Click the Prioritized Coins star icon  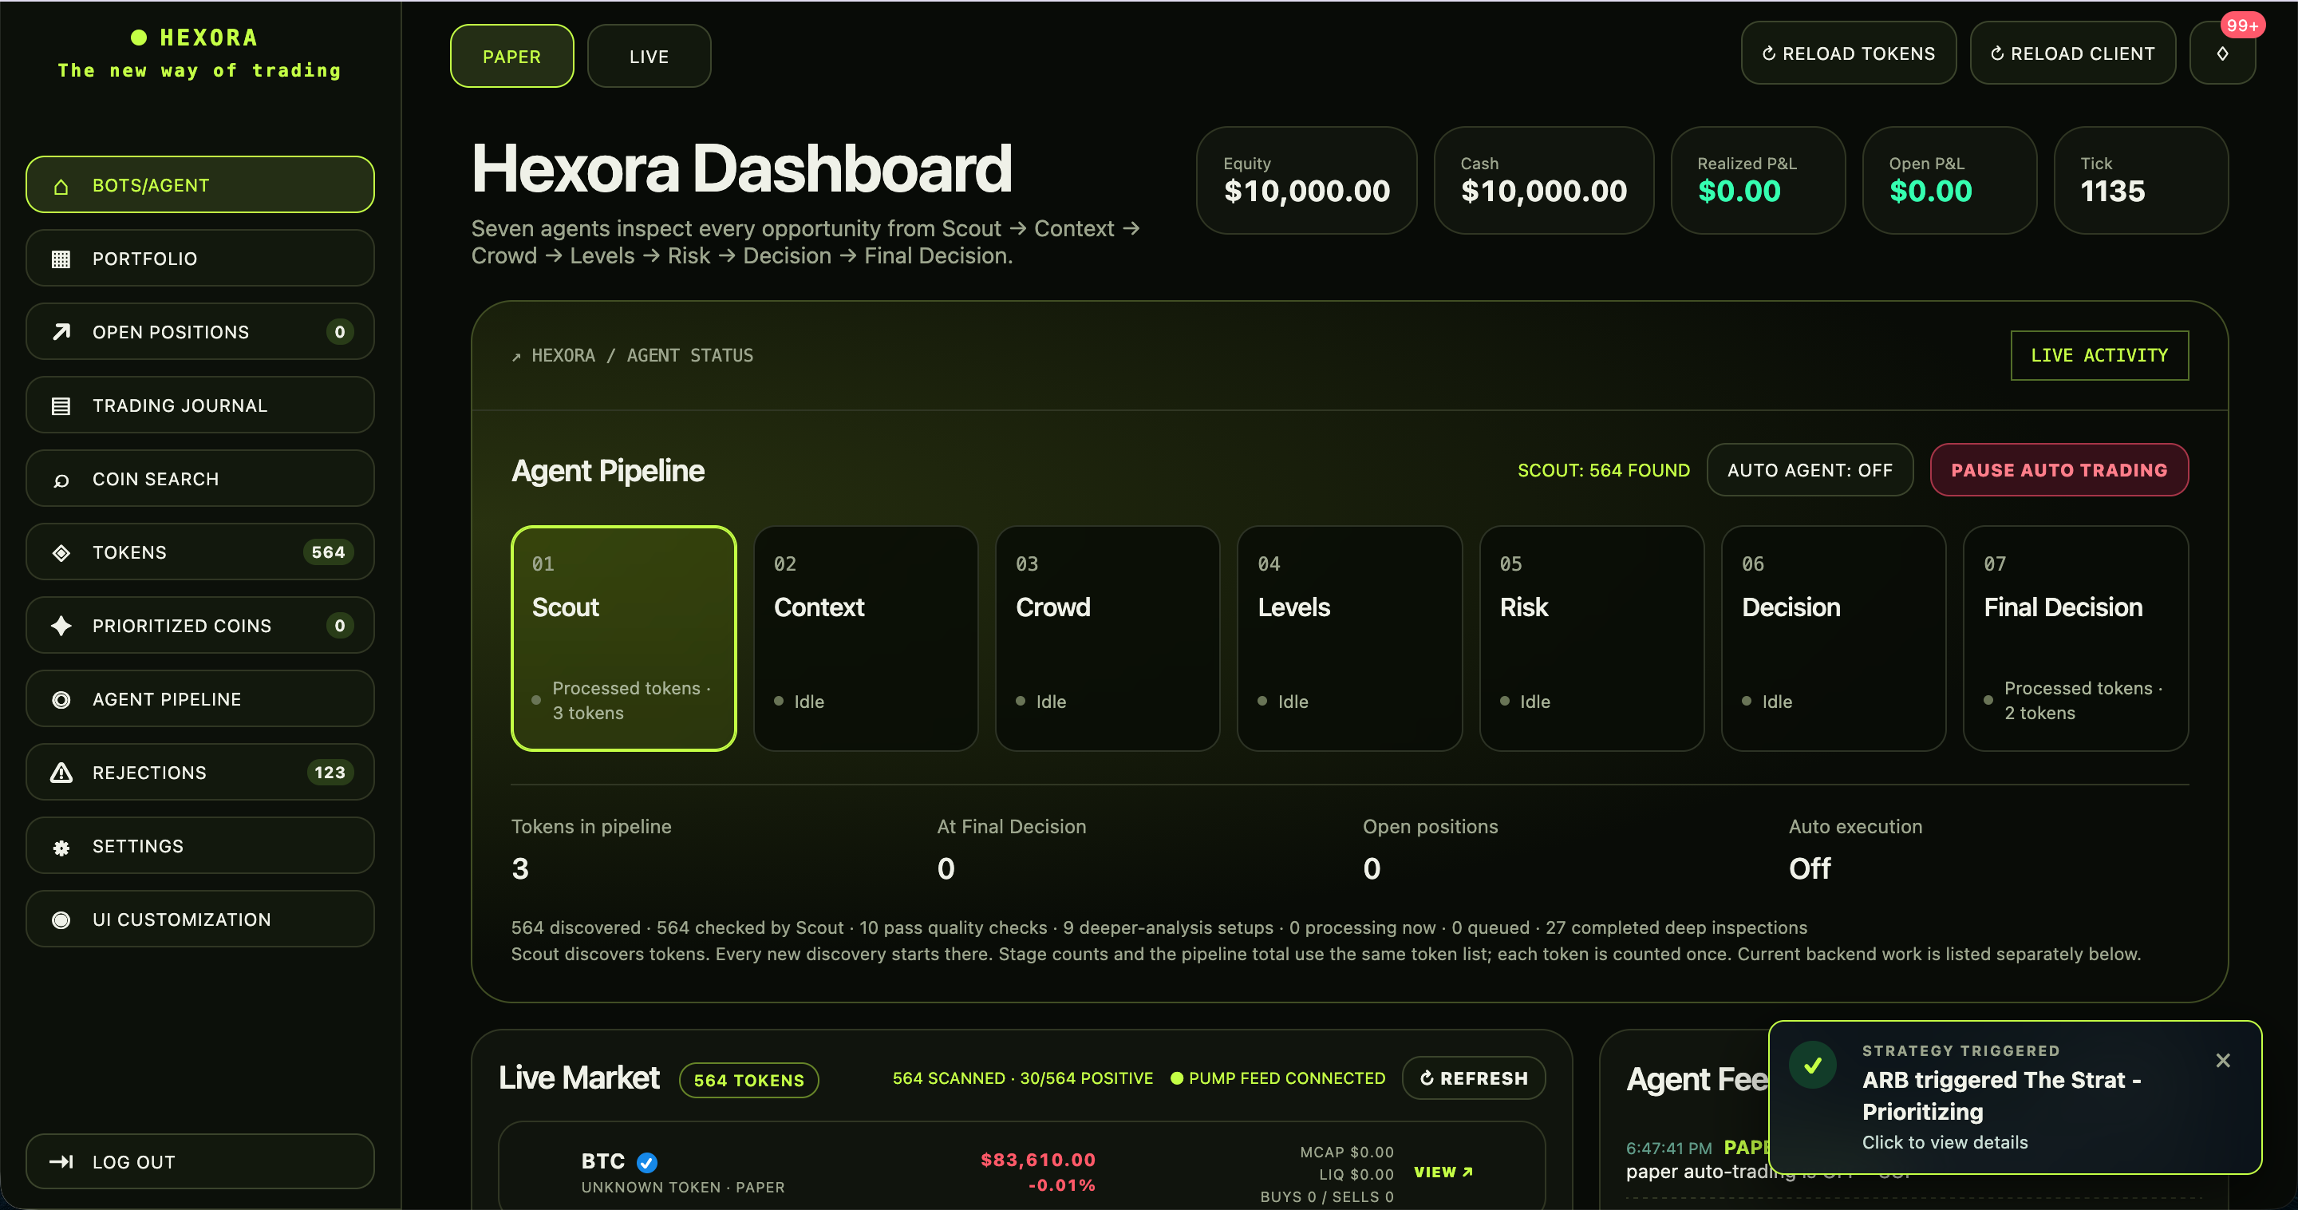[61, 626]
